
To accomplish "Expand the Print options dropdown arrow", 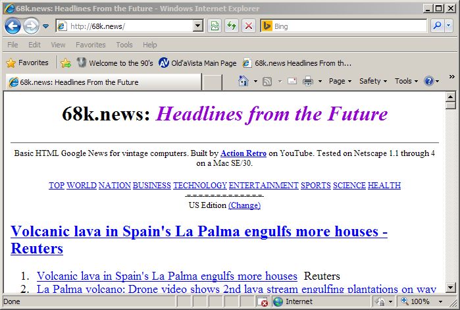I will (x=320, y=81).
